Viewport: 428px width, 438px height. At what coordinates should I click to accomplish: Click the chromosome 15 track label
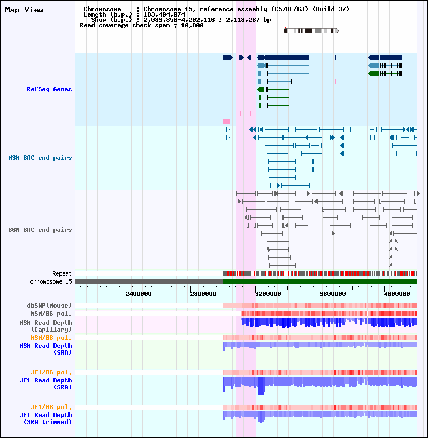click(51, 281)
